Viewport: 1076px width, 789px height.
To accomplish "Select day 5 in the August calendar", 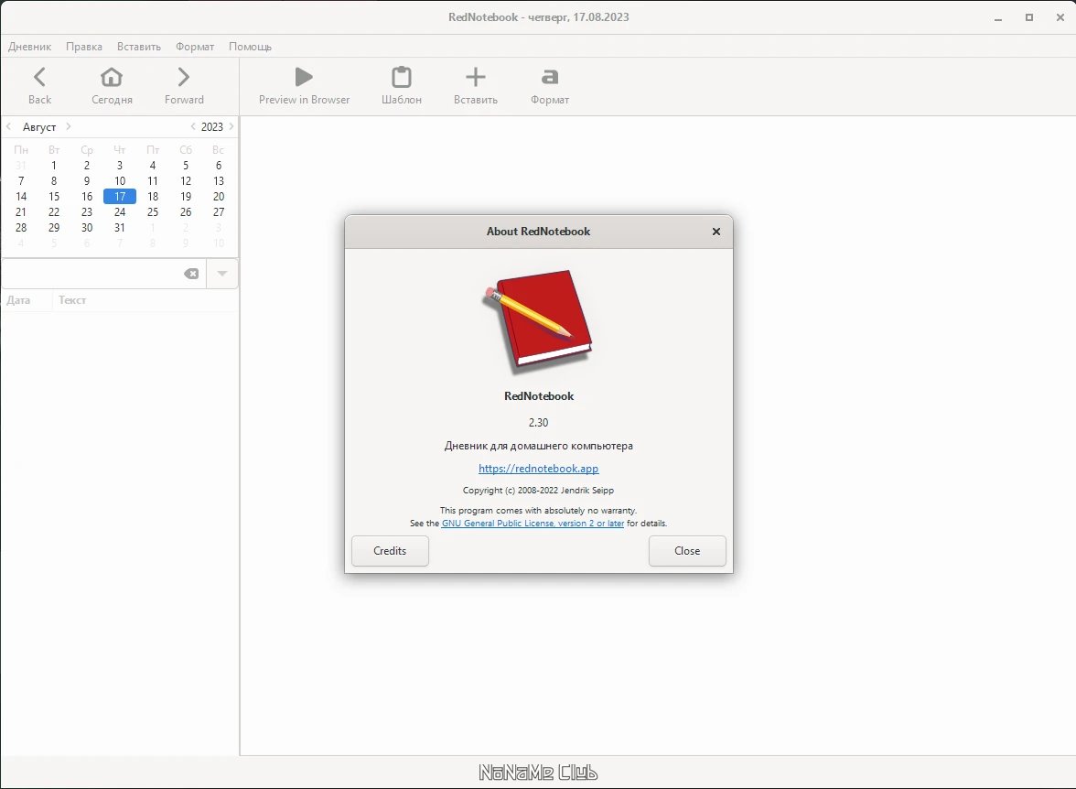I will click(185, 166).
